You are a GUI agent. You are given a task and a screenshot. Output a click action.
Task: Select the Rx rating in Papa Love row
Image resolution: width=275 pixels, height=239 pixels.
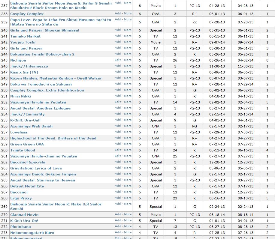[x=195, y=22]
